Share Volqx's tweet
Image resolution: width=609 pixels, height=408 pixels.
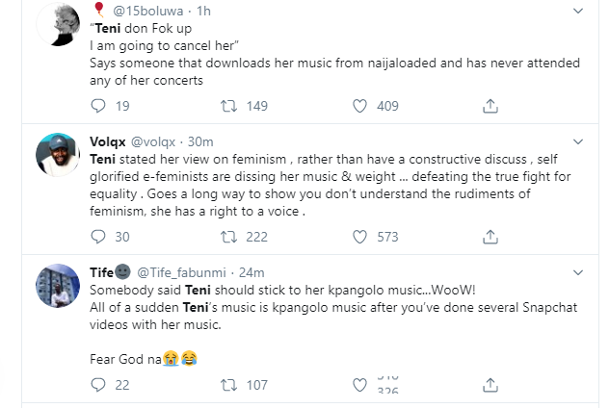(490, 237)
